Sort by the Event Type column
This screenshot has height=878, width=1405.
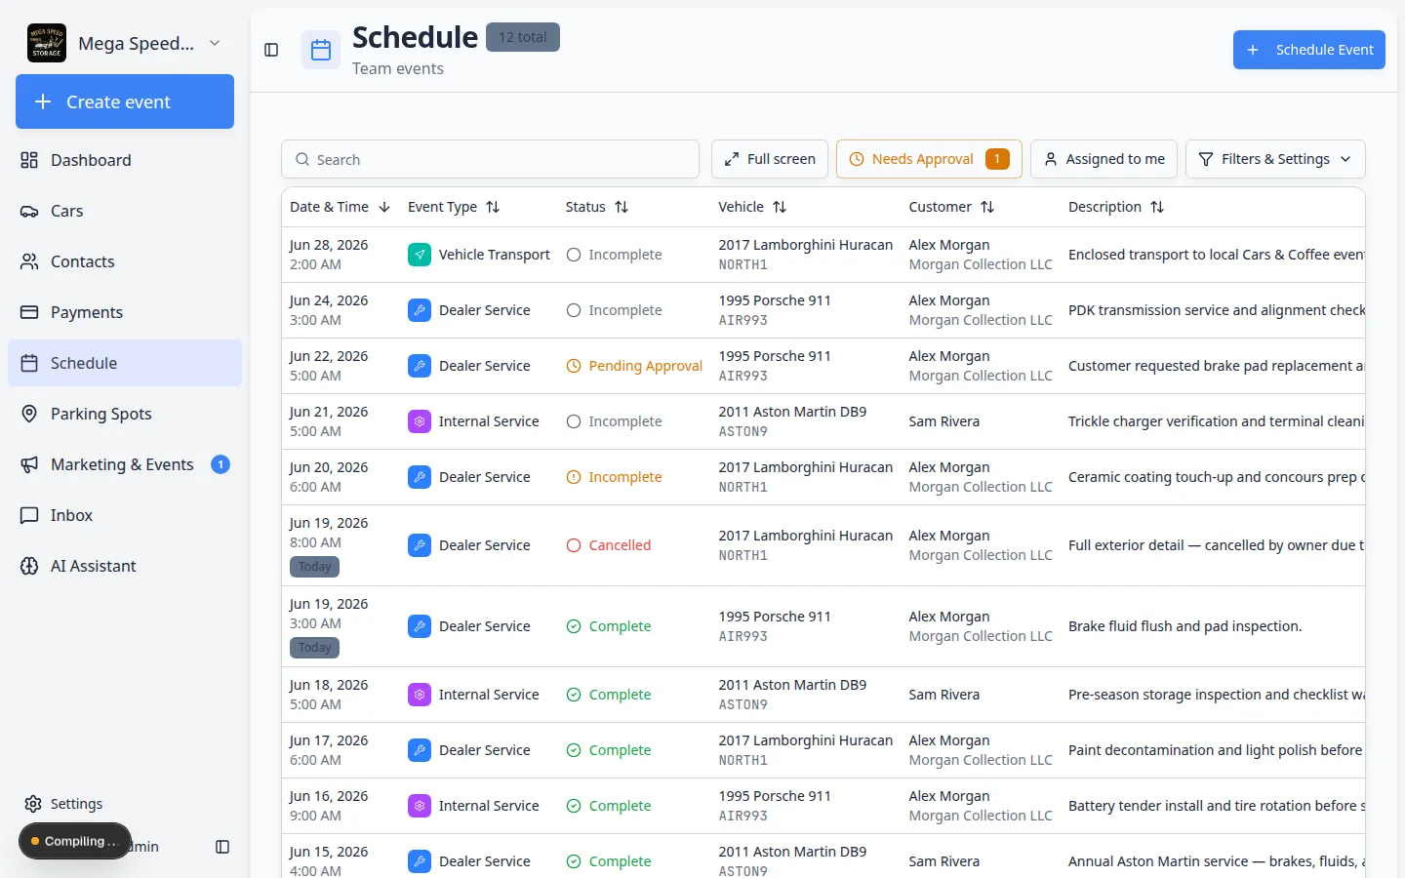click(x=454, y=207)
